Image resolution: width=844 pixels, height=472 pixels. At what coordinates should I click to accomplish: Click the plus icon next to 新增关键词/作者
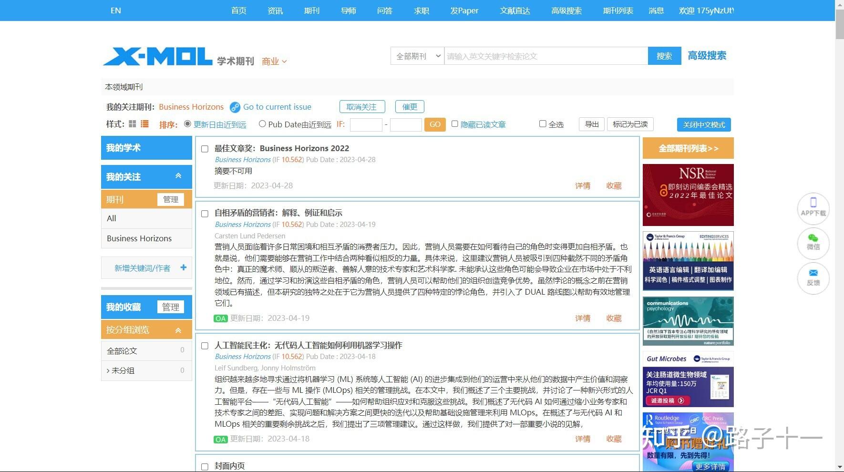coord(183,267)
